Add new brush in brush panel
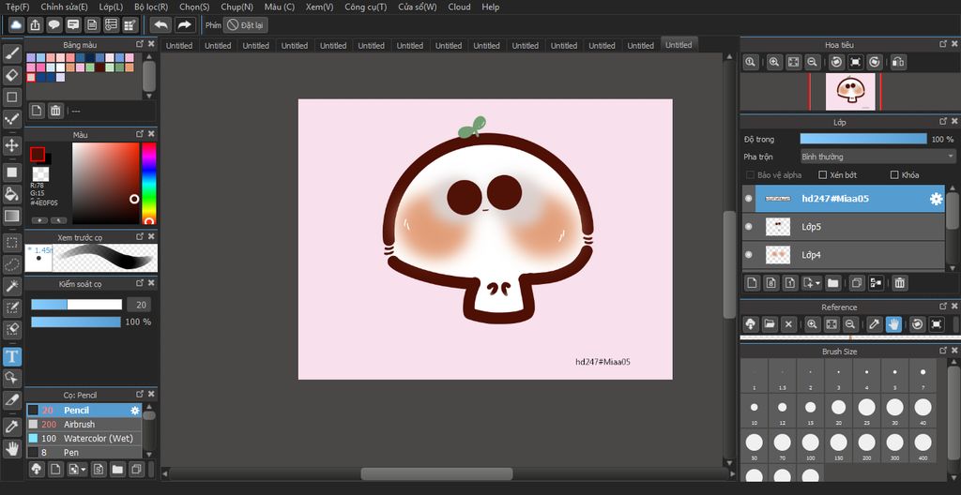961x495 pixels. click(x=55, y=470)
